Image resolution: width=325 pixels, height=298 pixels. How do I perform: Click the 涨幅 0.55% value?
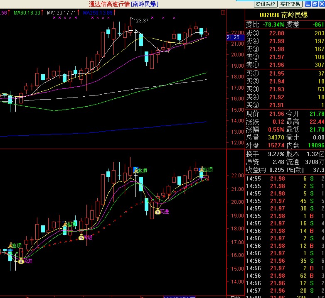[x=276, y=129]
